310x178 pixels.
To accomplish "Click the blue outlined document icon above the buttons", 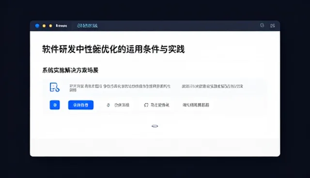I will [54, 87].
